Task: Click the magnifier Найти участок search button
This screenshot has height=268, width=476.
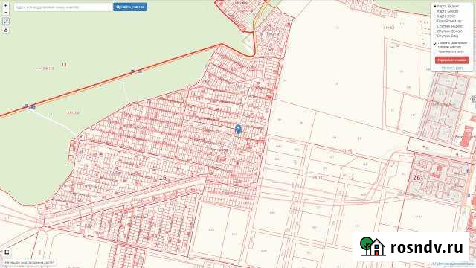Action: [x=130, y=7]
